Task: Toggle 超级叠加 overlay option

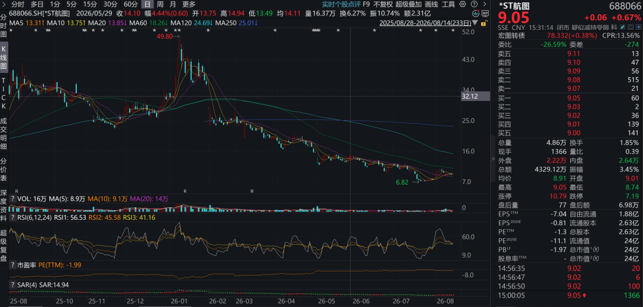Action: [408, 5]
